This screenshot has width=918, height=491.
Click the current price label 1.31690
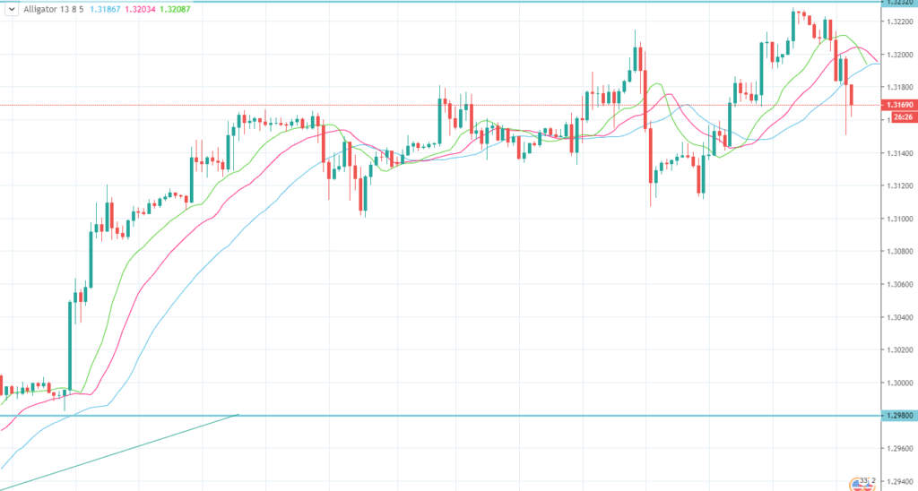[x=899, y=106]
